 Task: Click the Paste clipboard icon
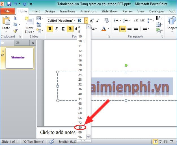click(6, 21)
